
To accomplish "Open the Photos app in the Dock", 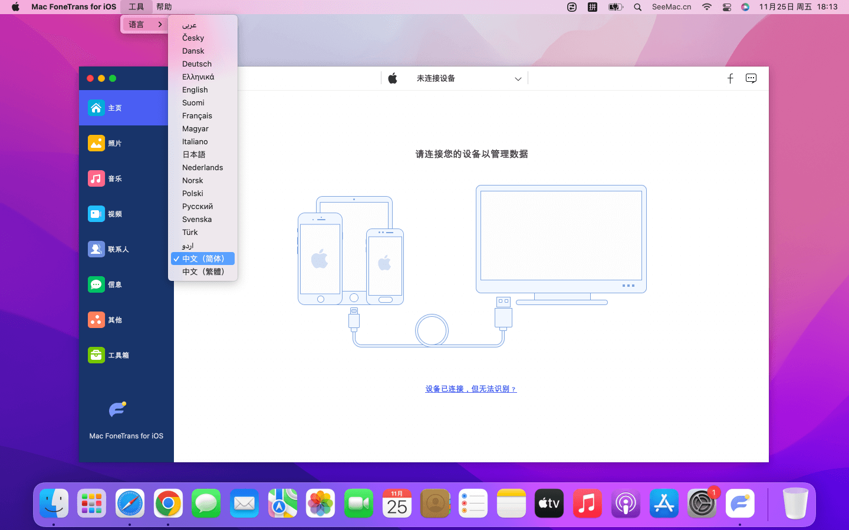I will (321, 503).
